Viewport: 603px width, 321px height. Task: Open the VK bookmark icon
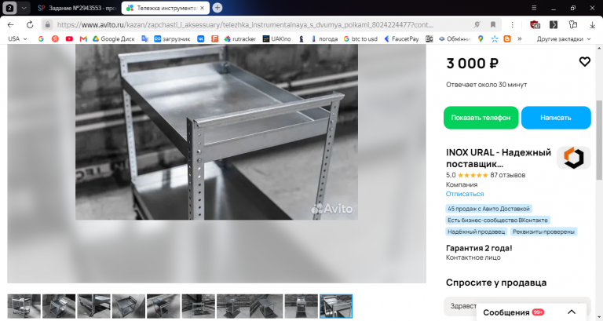pyautogui.click(x=201, y=38)
